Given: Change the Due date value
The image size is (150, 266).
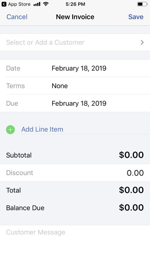Looking at the screenshot, I should click(x=79, y=103).
